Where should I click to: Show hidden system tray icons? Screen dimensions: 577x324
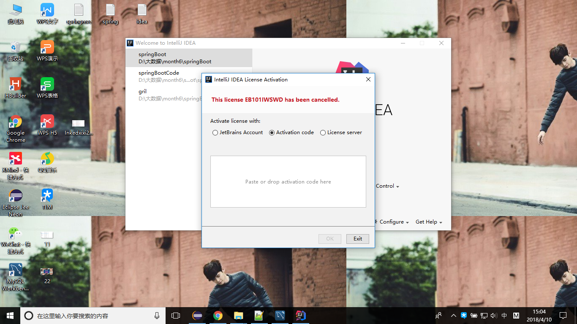pyautogui.click(x=454, y=316)
